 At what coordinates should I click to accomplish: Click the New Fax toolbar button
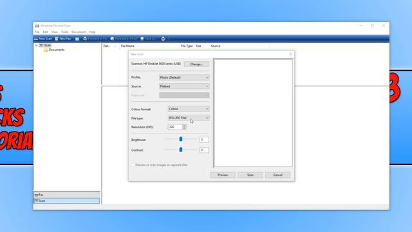[63, 39]
